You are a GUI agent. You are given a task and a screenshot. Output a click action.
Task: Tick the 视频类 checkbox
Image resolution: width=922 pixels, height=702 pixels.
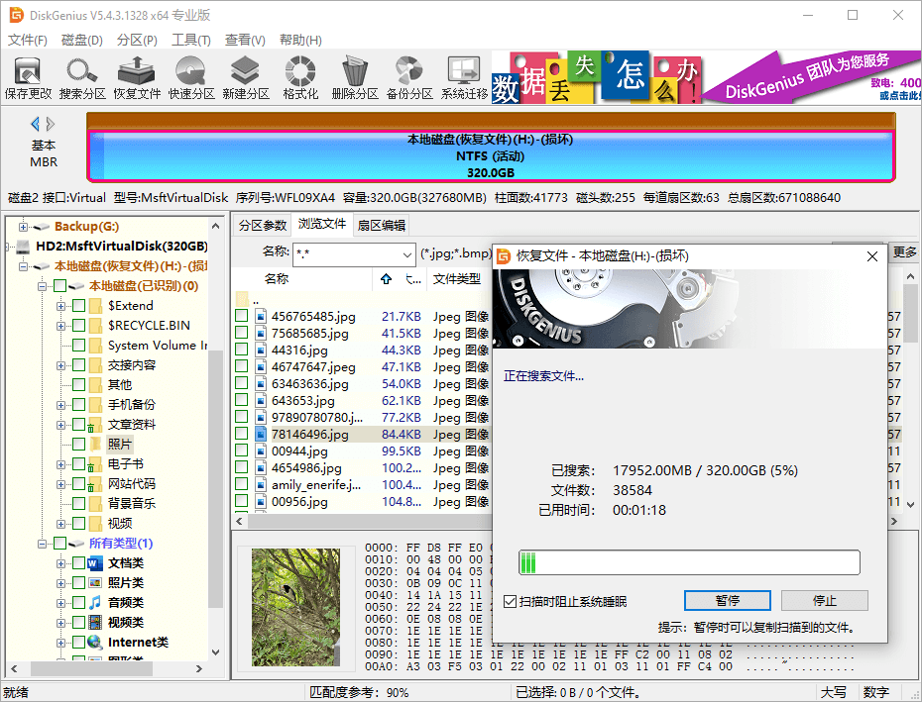(x=78, y=622)
